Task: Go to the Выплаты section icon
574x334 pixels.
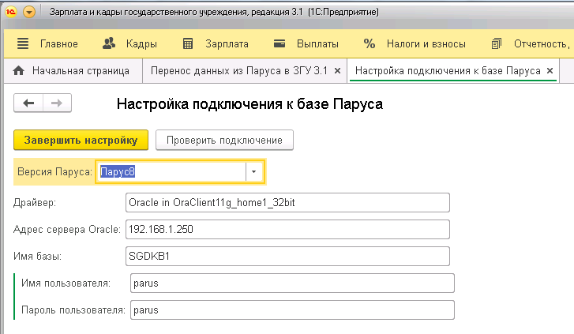Action: tap(279, 43)
